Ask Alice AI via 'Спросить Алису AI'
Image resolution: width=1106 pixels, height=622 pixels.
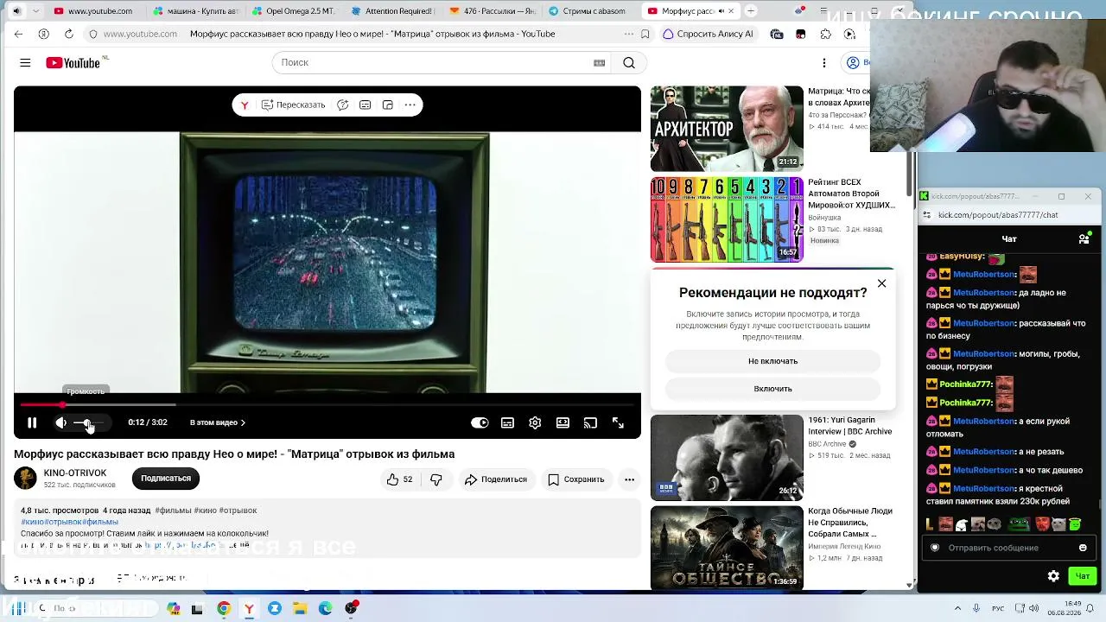(708, 34)
